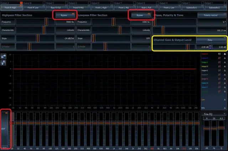Click the Mute button for channel output
228x151 pixels.
pyautogui.click(x=211, y=40)
